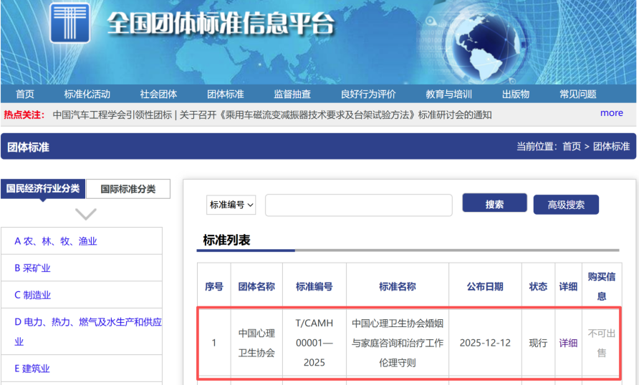Click 首页 in the breadcrumb path

coord(572,147)
